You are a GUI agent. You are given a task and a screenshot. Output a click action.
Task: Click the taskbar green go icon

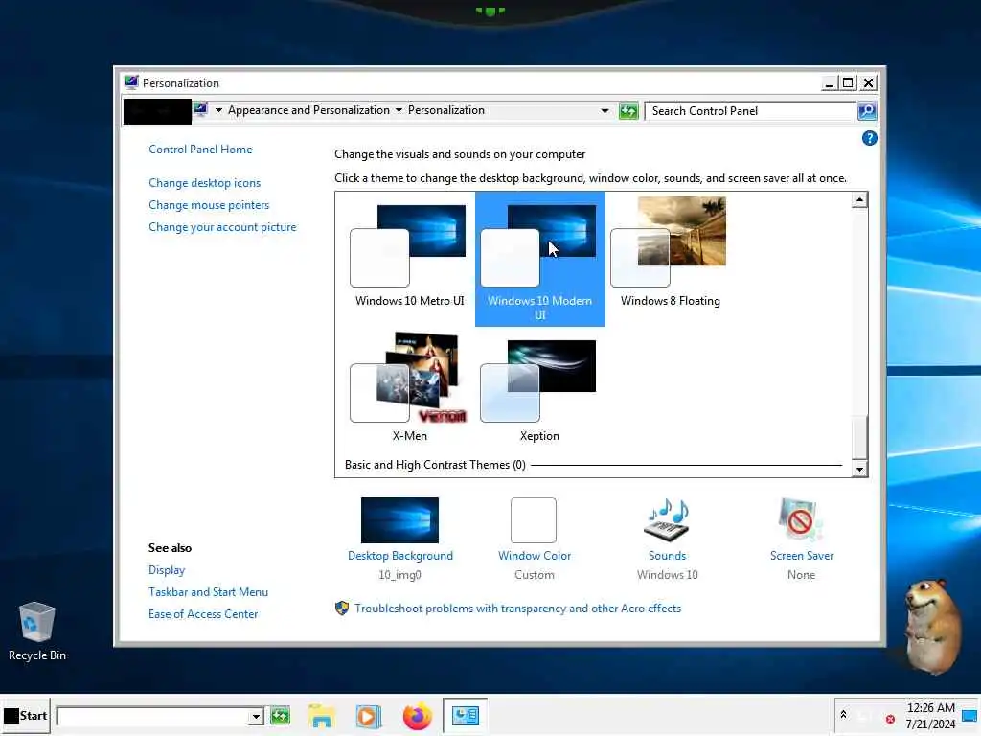(281, 715)
